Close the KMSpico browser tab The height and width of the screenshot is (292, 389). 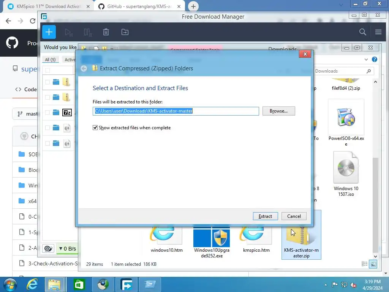click(x=88, y=6)
